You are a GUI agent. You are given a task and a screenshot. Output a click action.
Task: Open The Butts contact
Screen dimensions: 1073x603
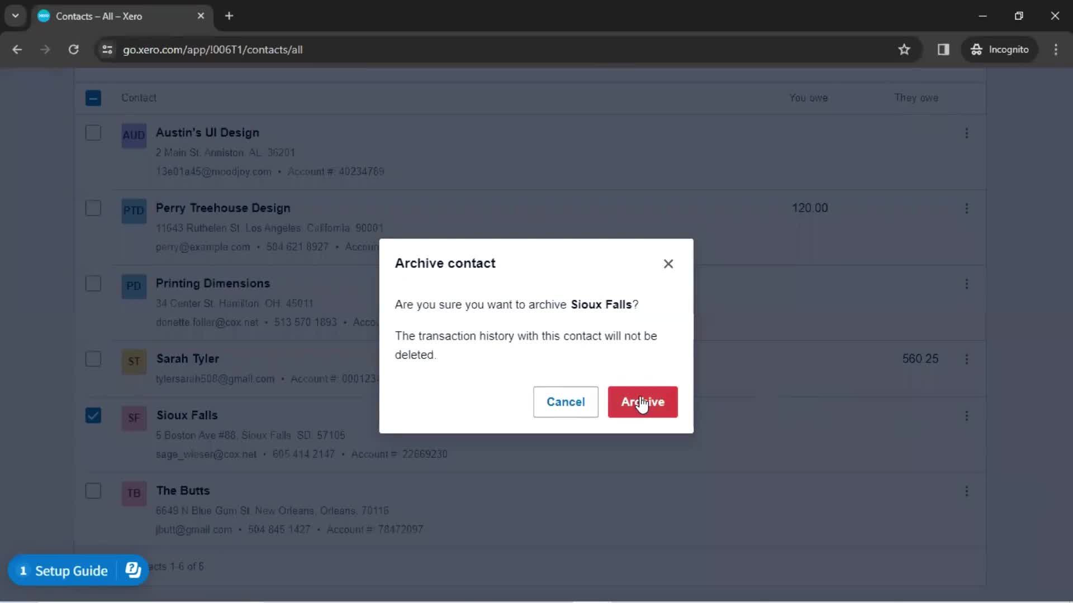pos(183,491)
